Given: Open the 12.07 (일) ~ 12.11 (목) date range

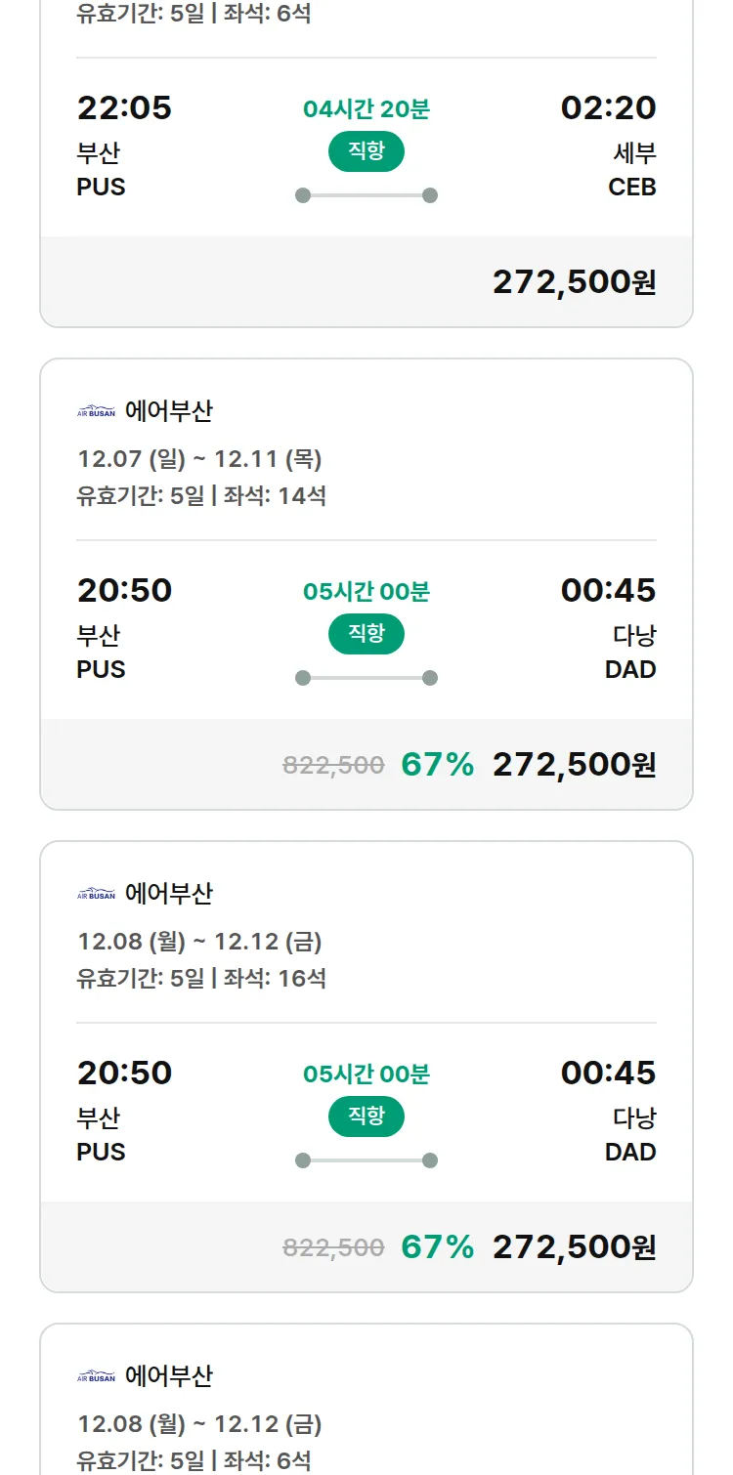Looking at the screenshot, I should tap(199, 459).
